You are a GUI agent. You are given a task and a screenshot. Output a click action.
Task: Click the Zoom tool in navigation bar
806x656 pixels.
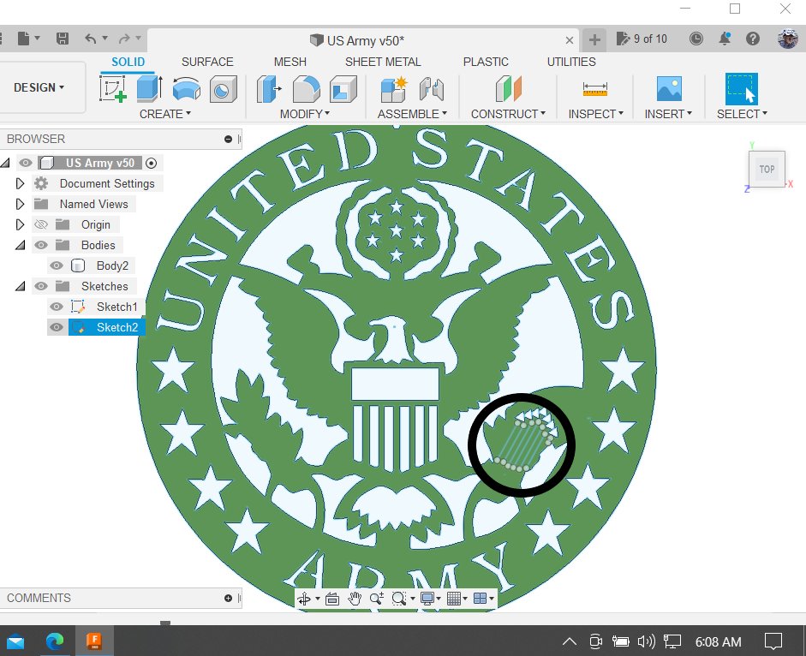coord(376,599)
